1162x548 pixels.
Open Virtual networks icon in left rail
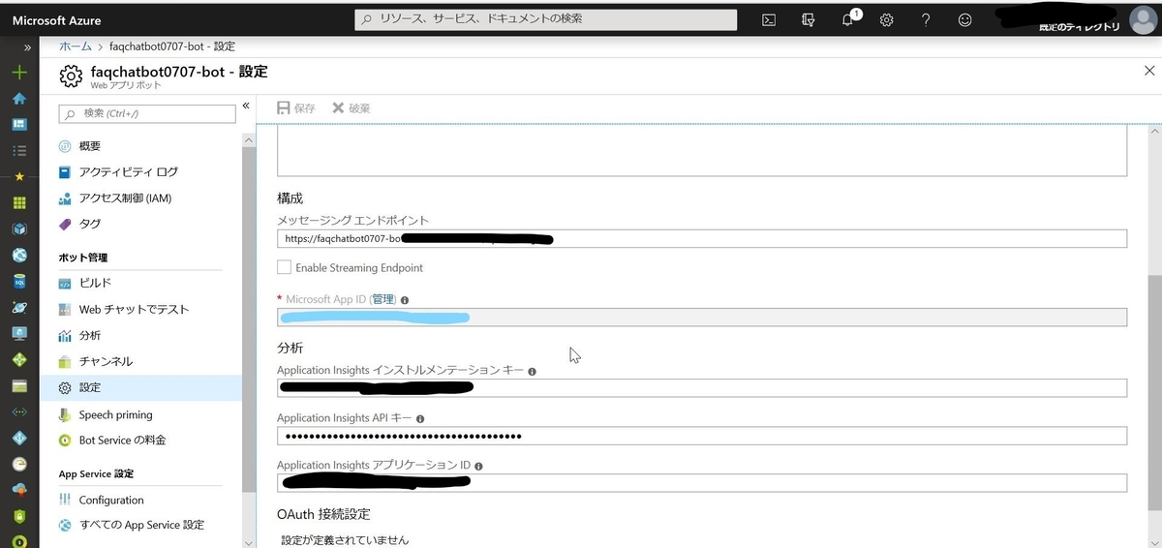pyautogui.click(x=19, y=411)
